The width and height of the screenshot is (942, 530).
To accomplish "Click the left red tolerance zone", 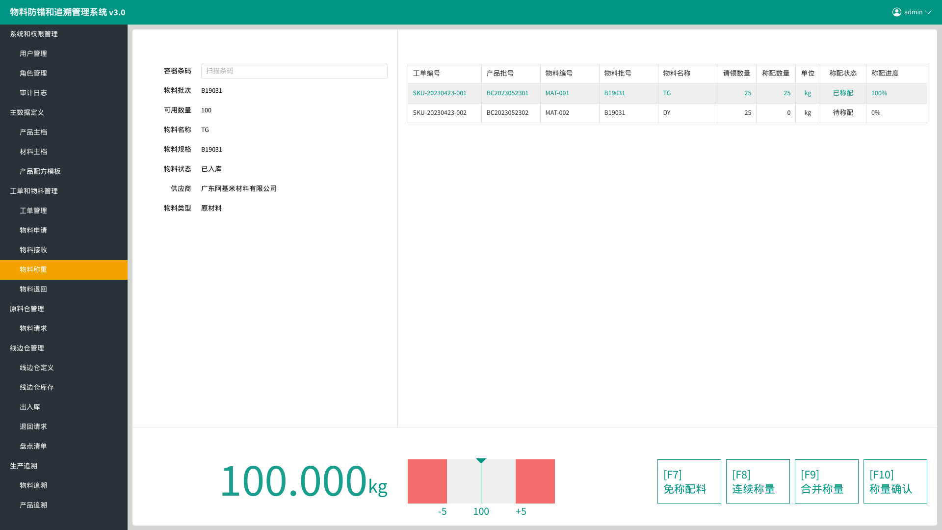I will [427, 481].
